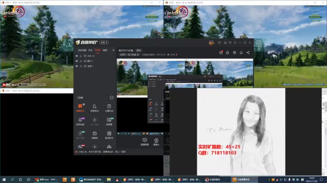327x183 pixels.
Task: Open the PK tool in toolbox
Action: coord(81,146)
